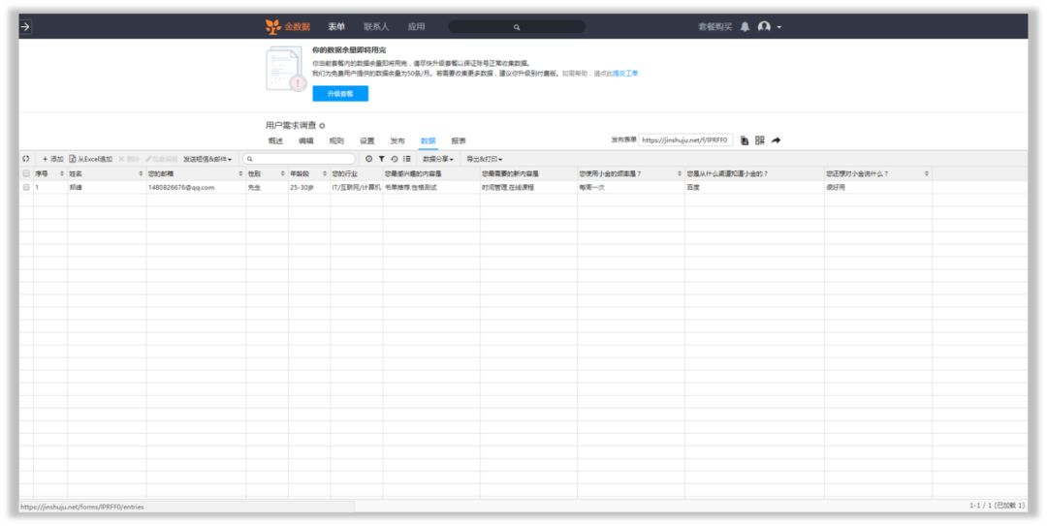Click 从Excel添加 button
The height and width of the screenshot is (526, 1047).
pyautogui.click(x=91, y=159)
